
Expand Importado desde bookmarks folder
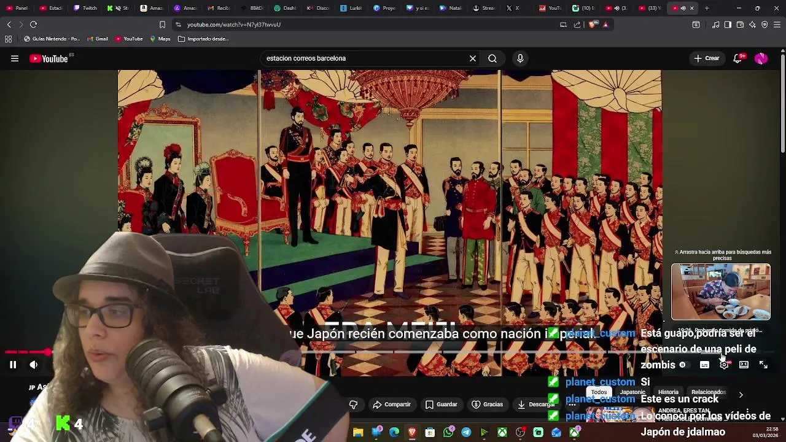click(x=203, y=39)
